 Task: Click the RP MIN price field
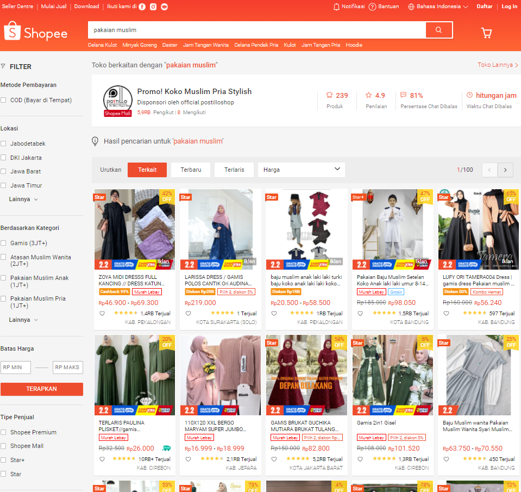16,368
